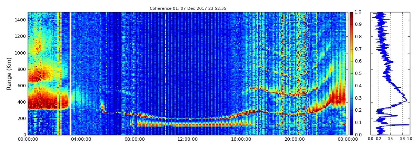Click the 1200 range tick label
Screen dimensions: 419x148
pos(20,36)
